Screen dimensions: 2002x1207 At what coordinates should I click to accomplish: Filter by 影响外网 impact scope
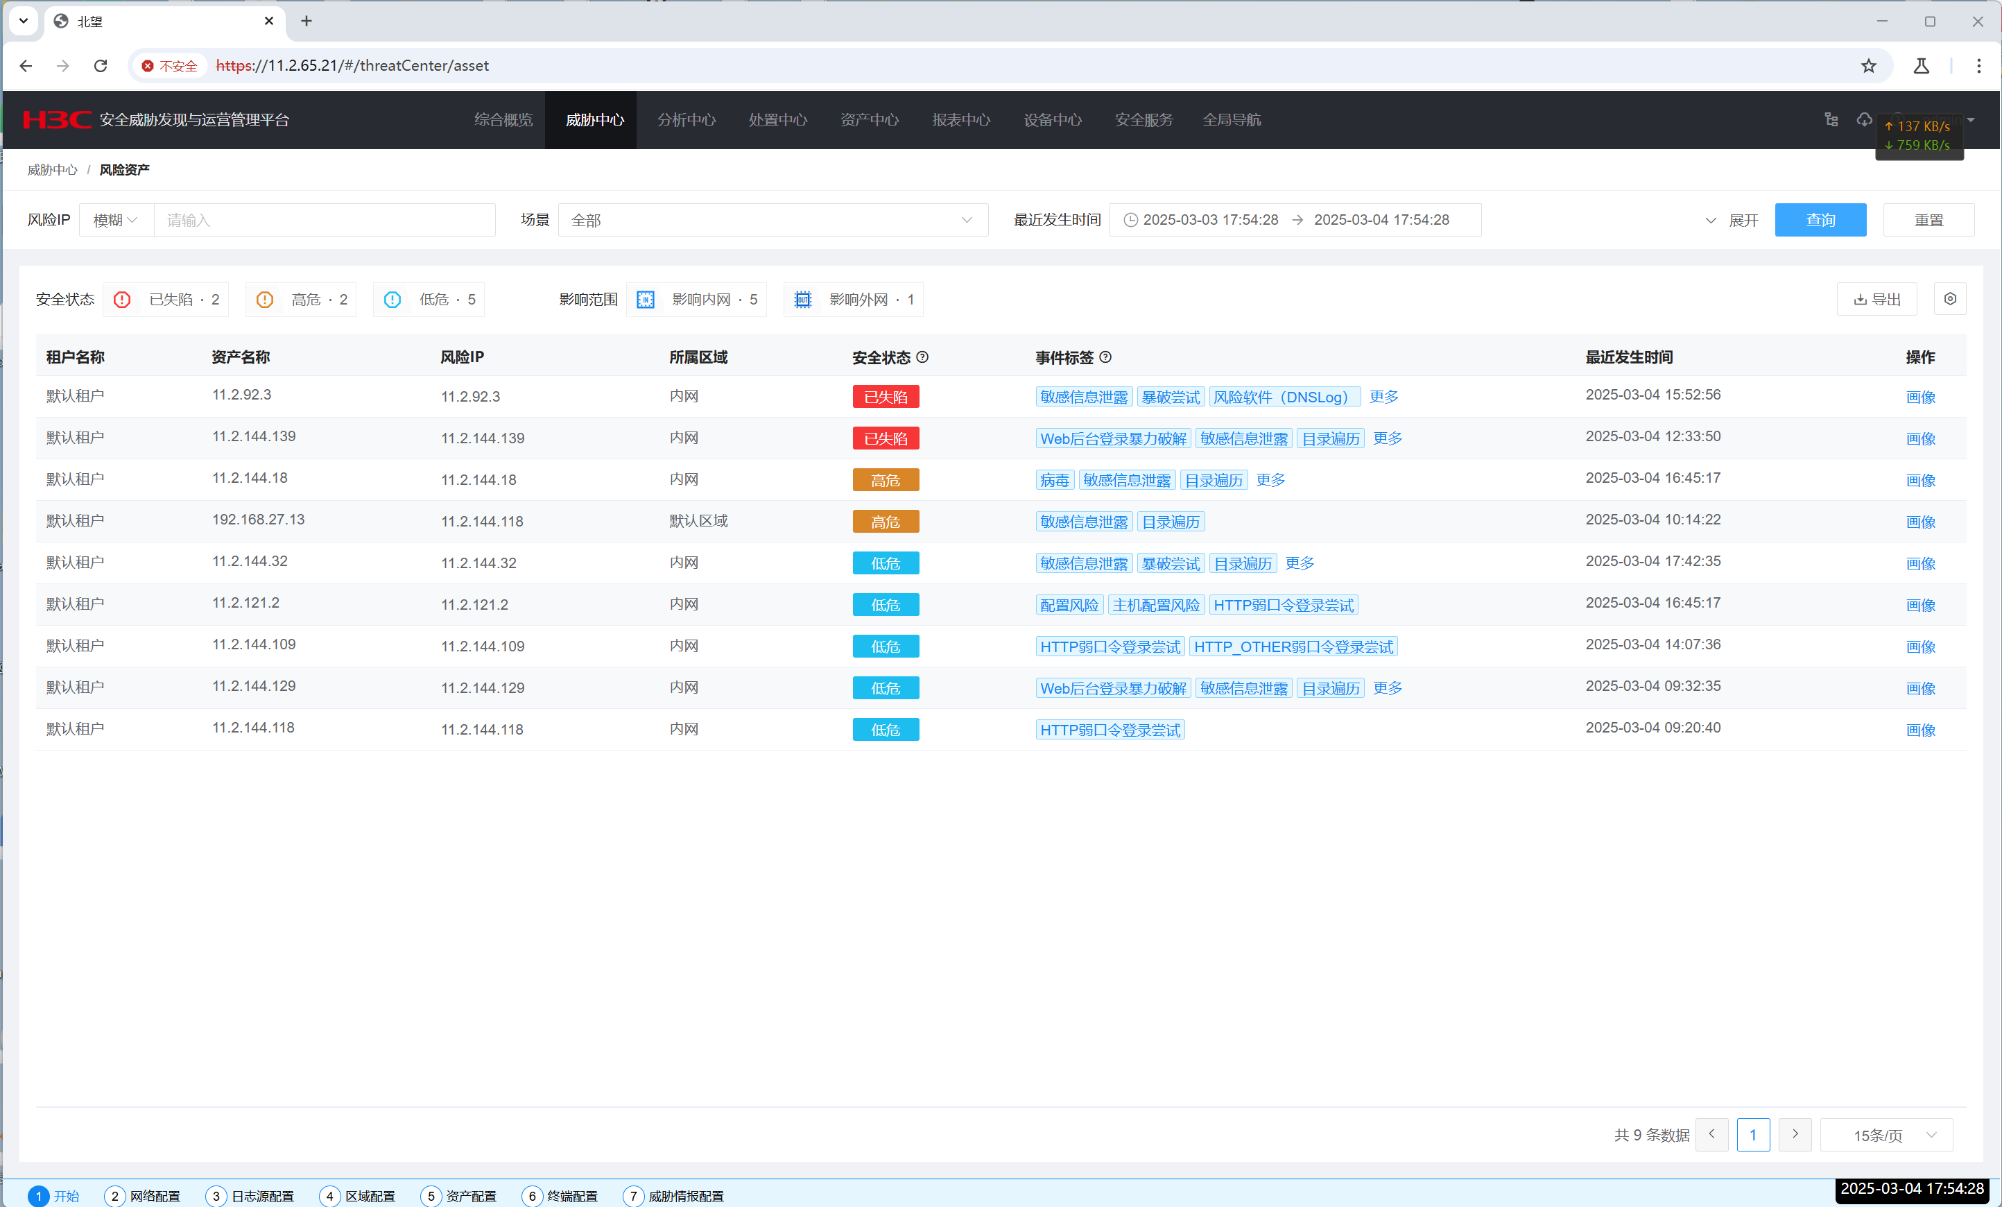point(853,299)
